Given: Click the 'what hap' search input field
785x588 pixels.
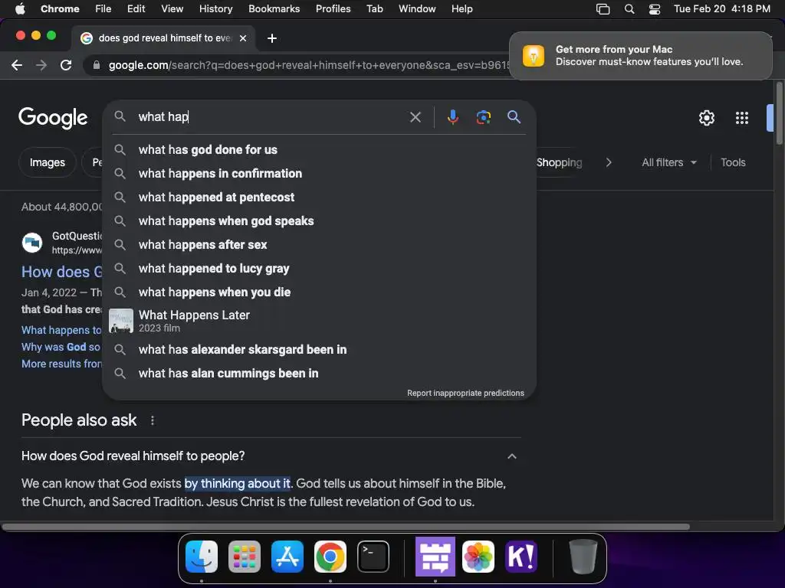Looking at the screenshot, I should [271, 117].
